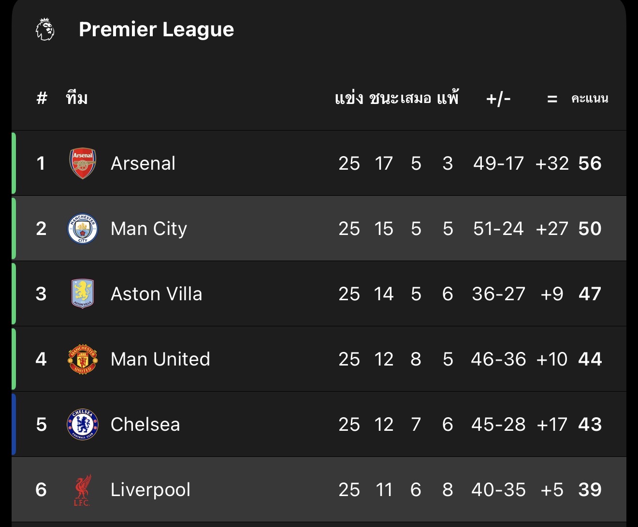This screenshot has width=638, height=527.
Task: Click the คะแนน points column header
Action: (x=589, y=99)
